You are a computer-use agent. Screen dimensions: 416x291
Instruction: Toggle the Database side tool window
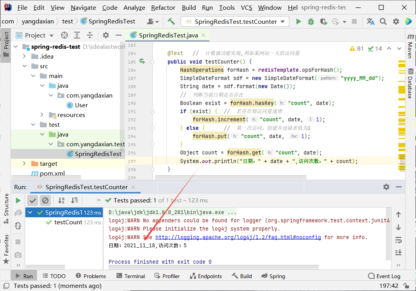(x=410, y=84)
